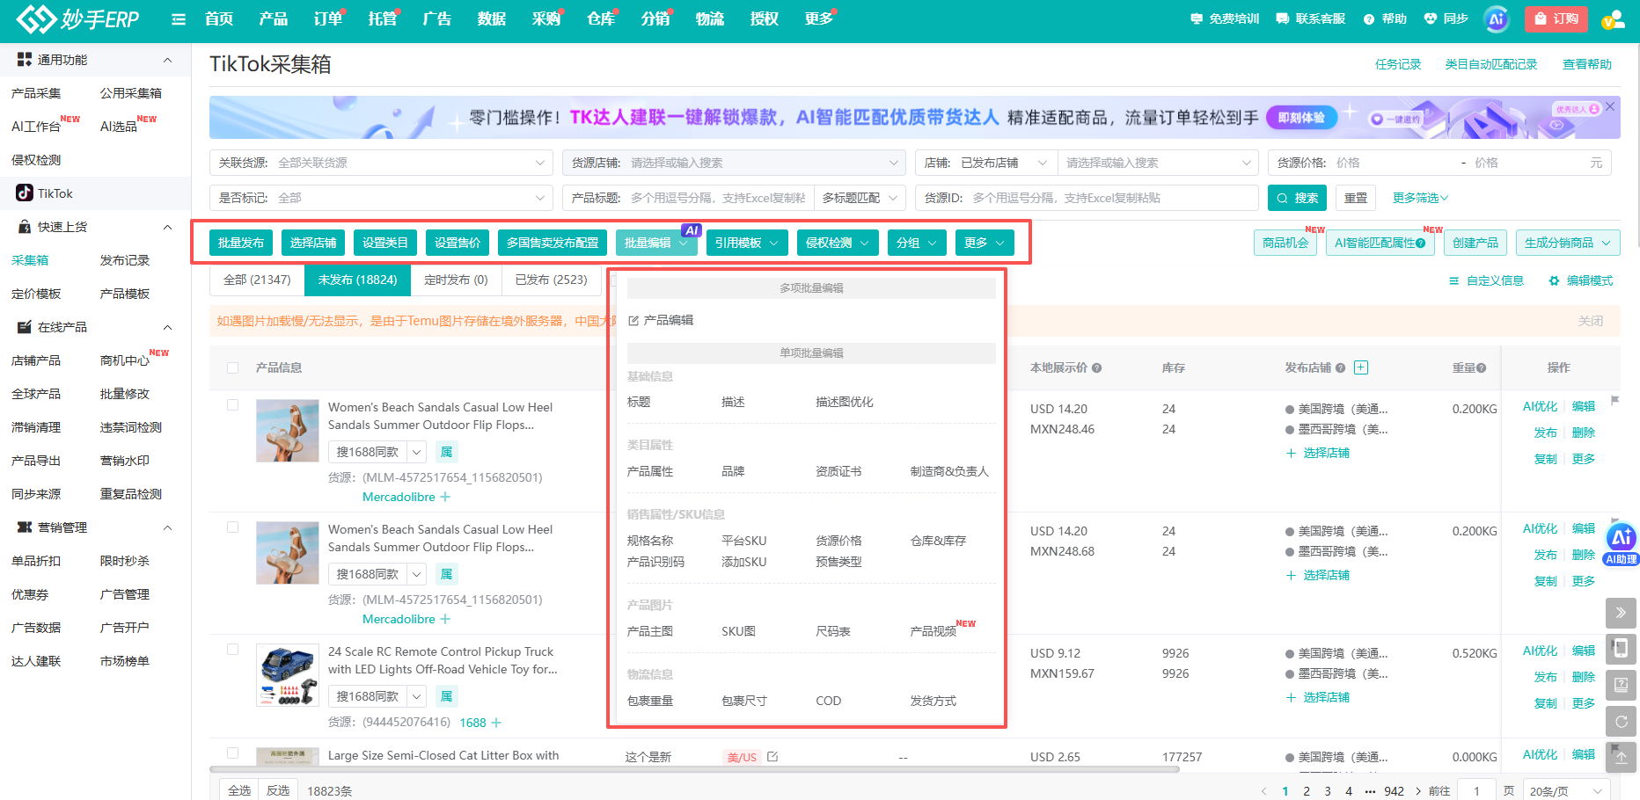Expand the 分组 dropdown button
The height and width of the screenshot is (800, 1640).
(917, 243)
